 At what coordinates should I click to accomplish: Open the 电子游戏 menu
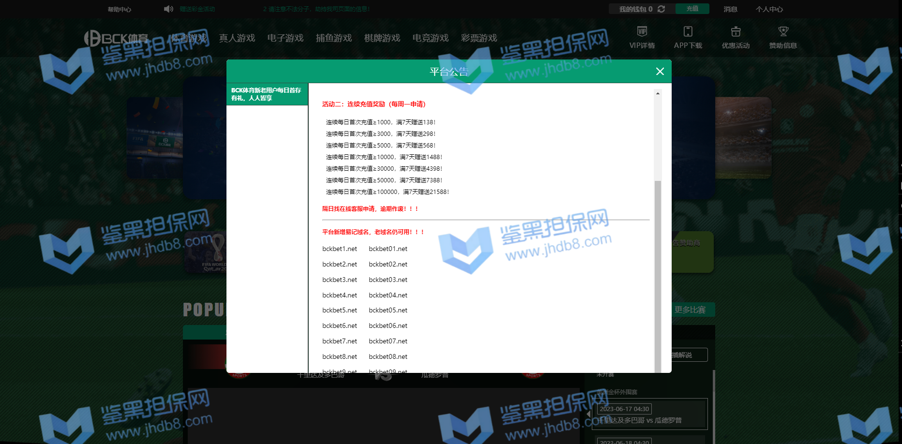[x=285, y=38]
